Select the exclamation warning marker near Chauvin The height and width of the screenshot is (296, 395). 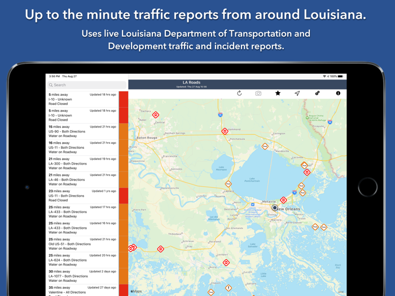tap(229, 288)
